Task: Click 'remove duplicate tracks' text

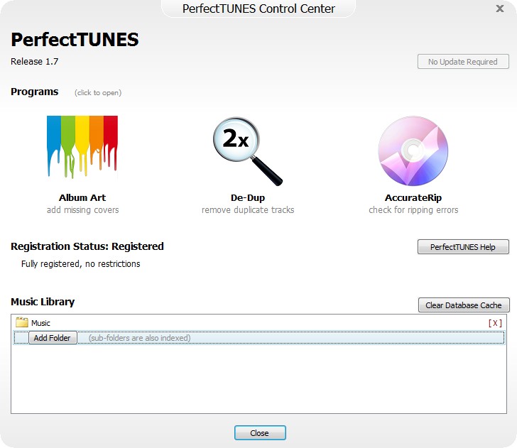Action: tap(248, 210)
